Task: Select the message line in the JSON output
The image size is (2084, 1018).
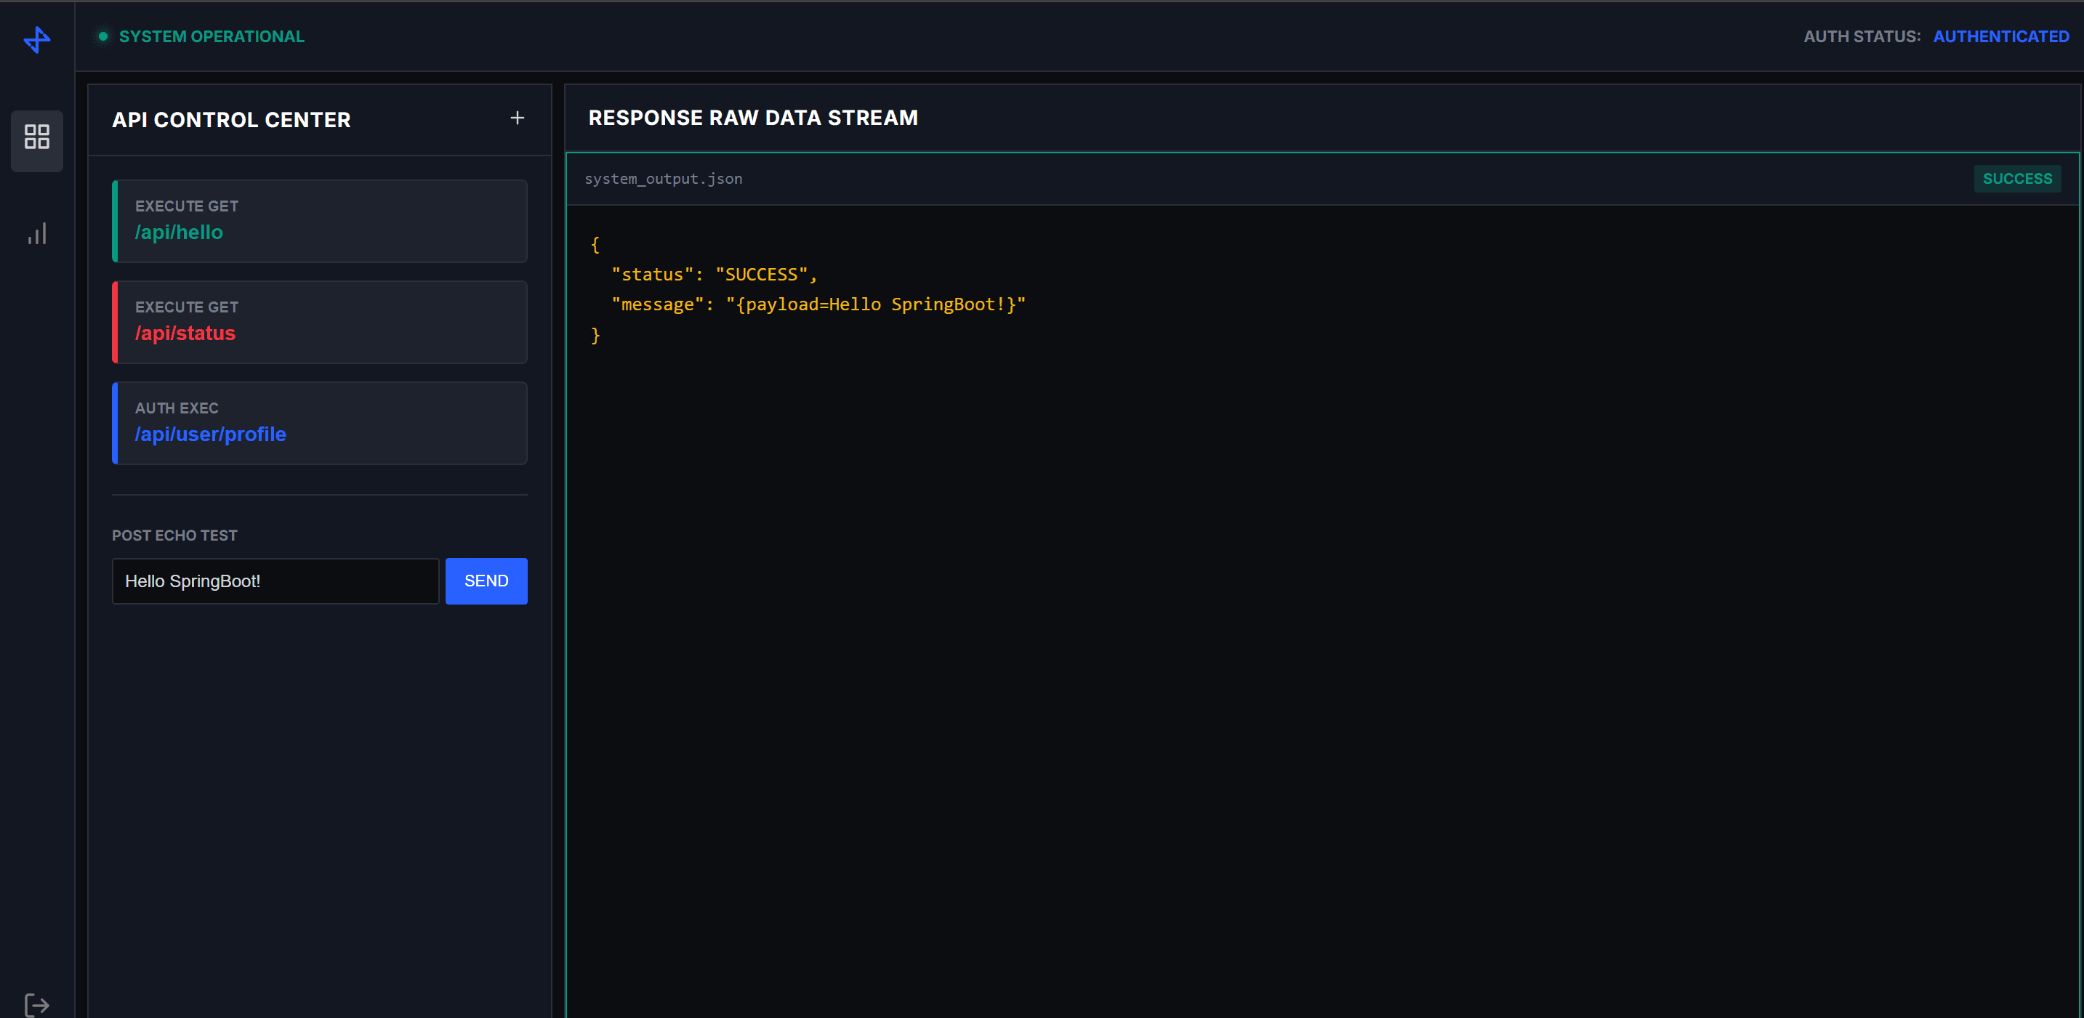Action: click(819, 304)
